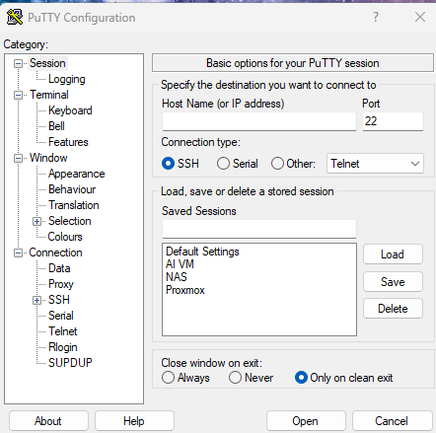Collapse the Session tree node

(19, 63)
